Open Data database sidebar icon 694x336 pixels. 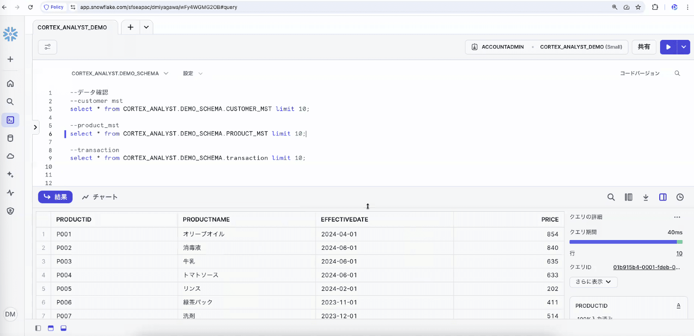coord(10,138)
